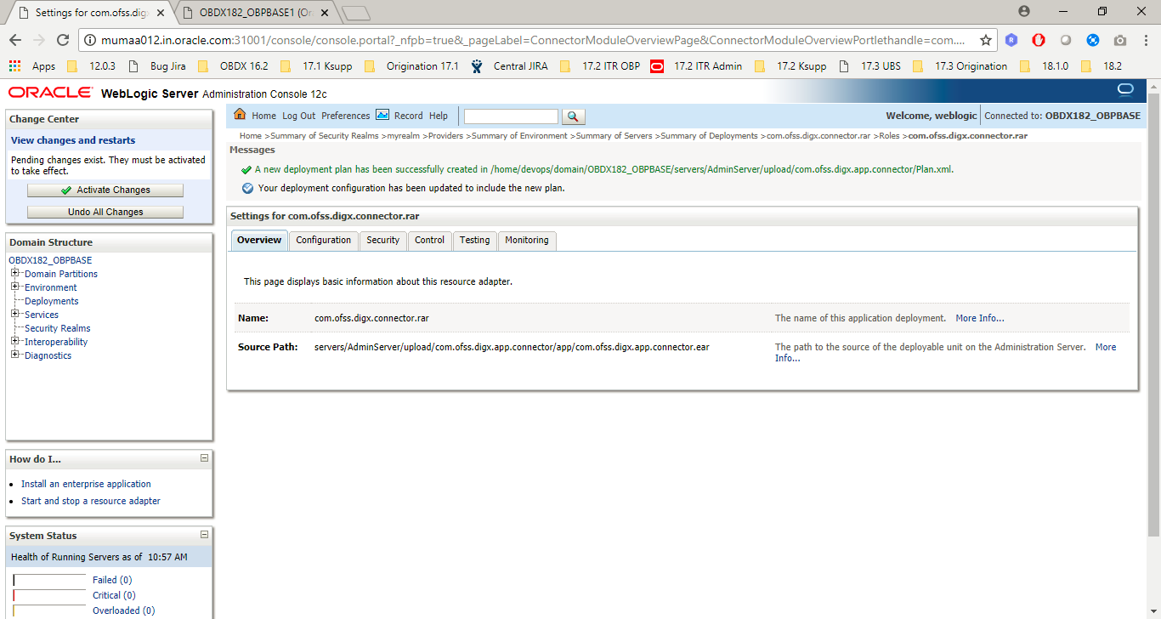Open the Help link in toolbar
This screenshot has height=619, width=1161.
439,116
